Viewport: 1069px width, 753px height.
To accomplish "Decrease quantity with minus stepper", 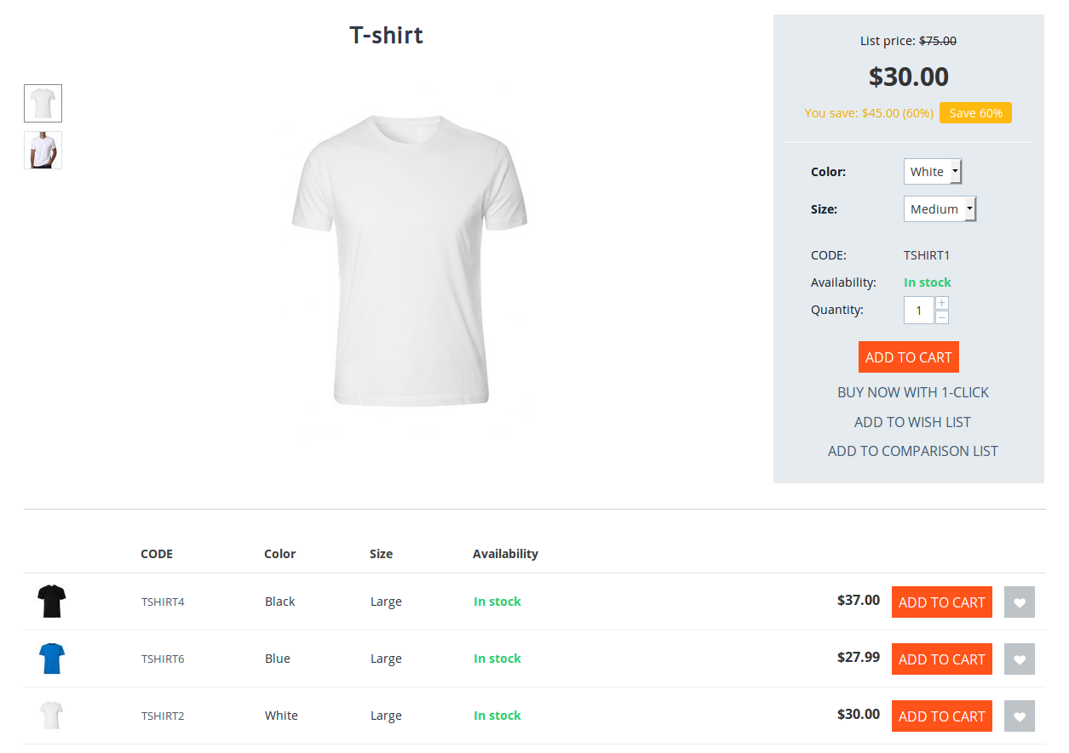I will coord(942,317).
